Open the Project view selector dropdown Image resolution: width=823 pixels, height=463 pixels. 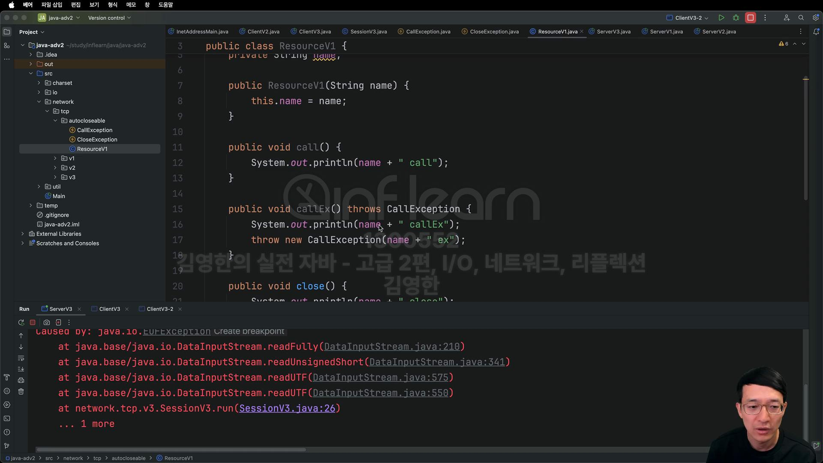pos(32,32)
